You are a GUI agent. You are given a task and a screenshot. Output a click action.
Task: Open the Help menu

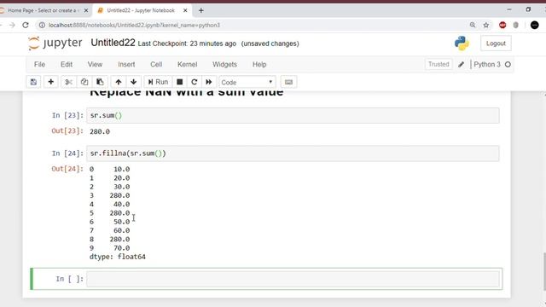[259, 65]
